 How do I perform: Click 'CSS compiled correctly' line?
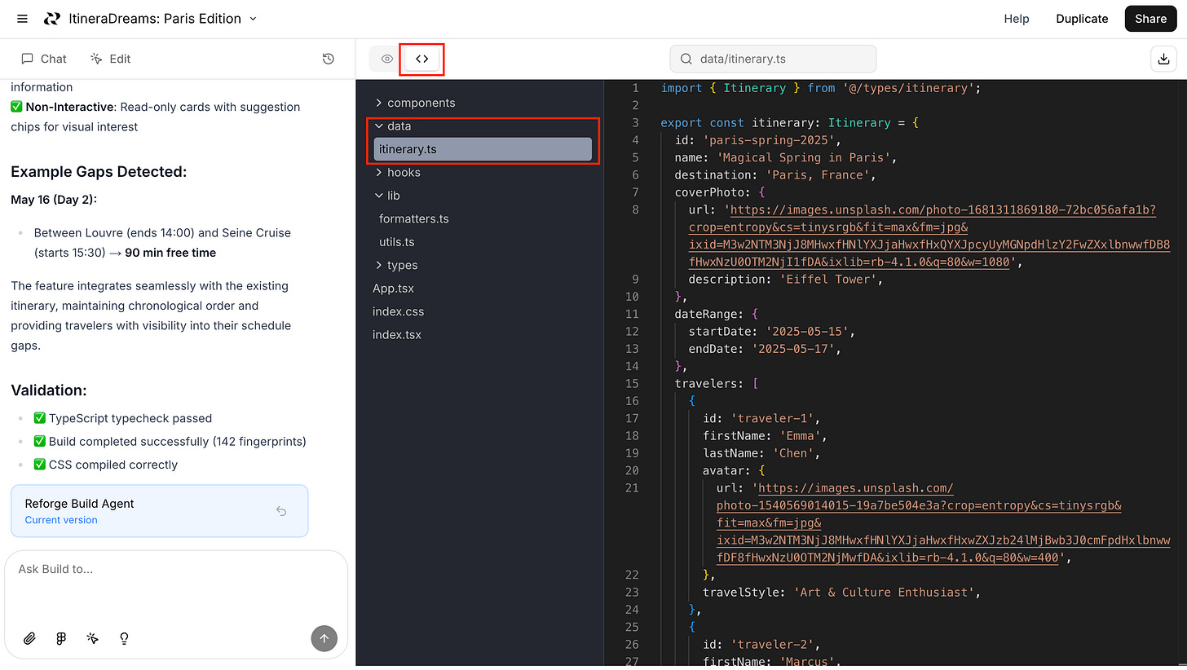tap(113, 465)
